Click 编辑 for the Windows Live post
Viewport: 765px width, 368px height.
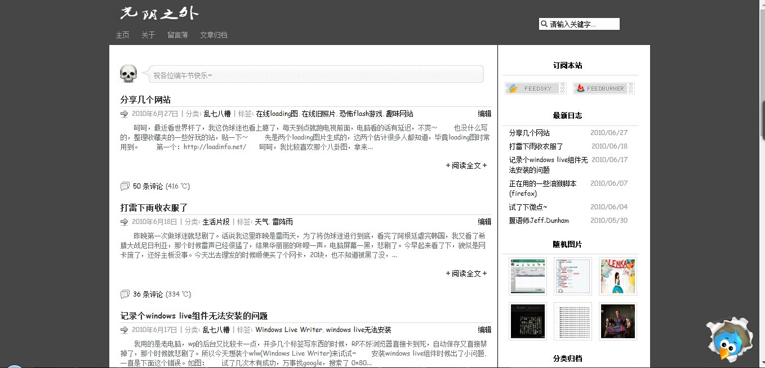point(484,330)
